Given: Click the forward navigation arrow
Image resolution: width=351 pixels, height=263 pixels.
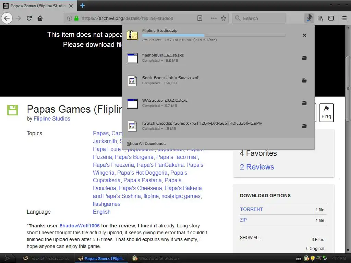Looking at the screenshot, I should pyautogui.click(x=18, y=18).
